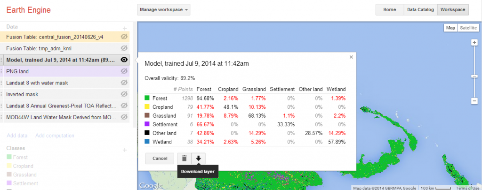Click the yellow Cropland swatch in matrix

click(x=147, y=107)
